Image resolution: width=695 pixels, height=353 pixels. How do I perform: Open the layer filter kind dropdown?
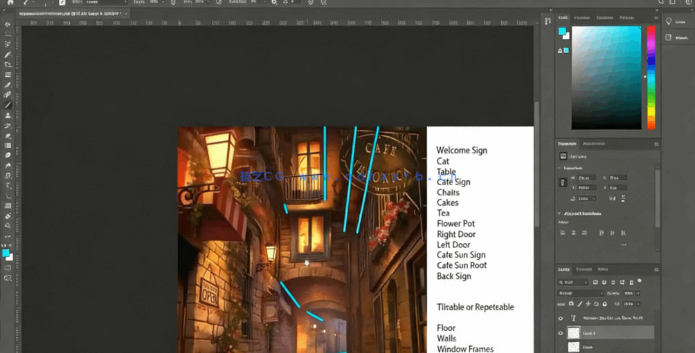[x=573, y=283]
